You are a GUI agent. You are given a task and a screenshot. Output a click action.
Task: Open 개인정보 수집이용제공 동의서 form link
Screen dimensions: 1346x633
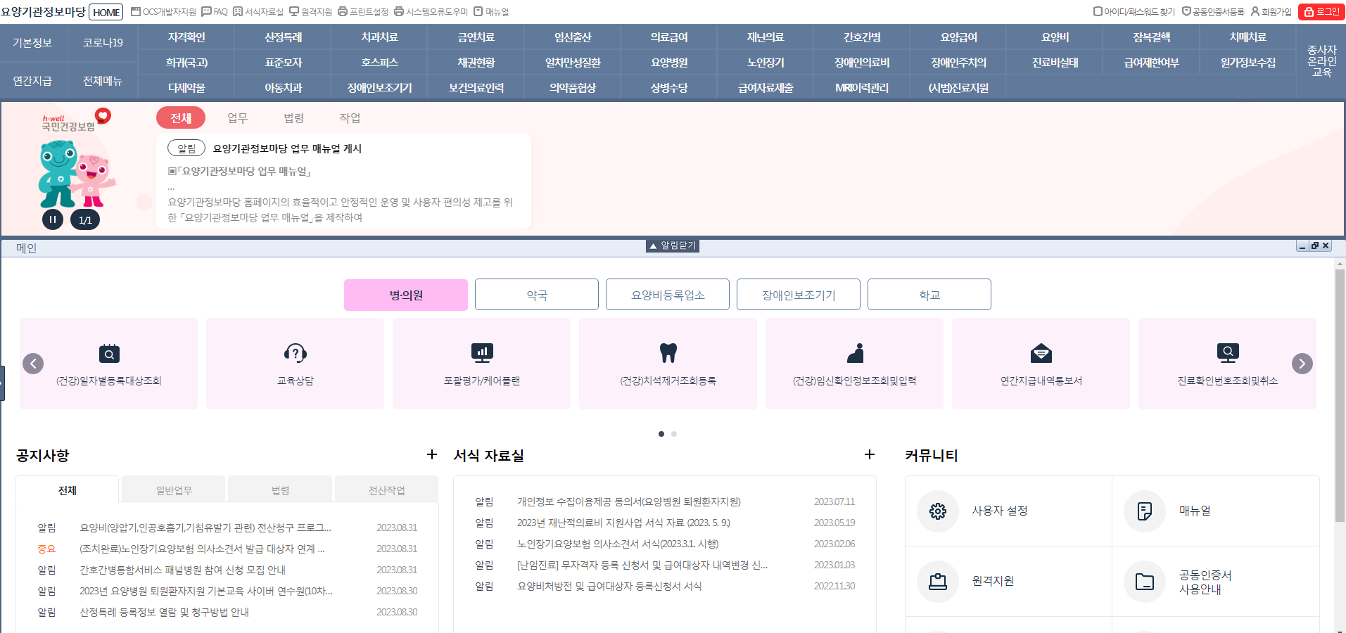[629, 501]
